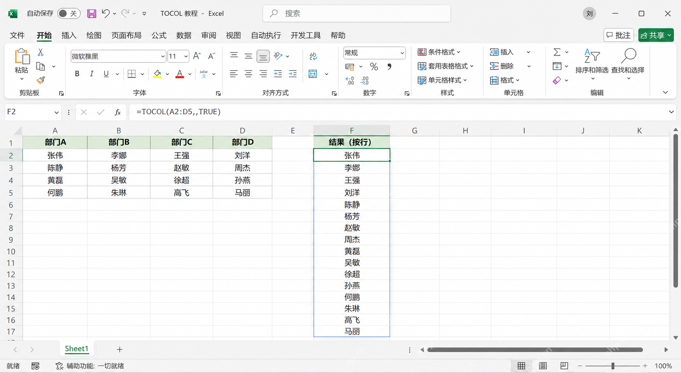Image resolution: width=681 pixels, height=373 pixels.
Task: Apply Comma Style number format
Action: (x=389, y=67)
